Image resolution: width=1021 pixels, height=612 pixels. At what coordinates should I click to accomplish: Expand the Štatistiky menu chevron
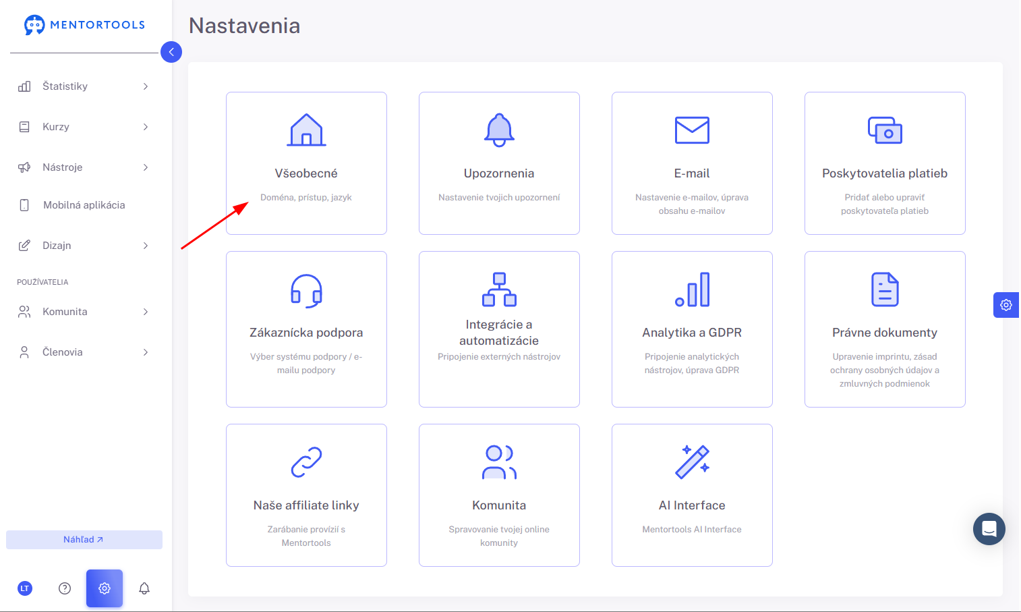click(x=146, y=86)
